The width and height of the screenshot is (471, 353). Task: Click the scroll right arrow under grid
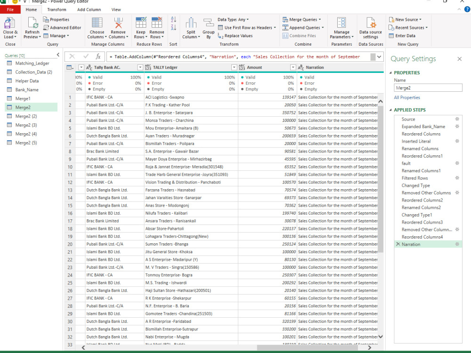click(x=369, y=348)
